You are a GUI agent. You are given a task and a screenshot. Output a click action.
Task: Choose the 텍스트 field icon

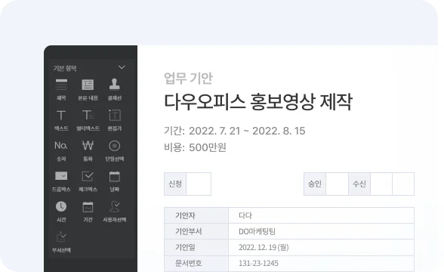tap(61, 116)
